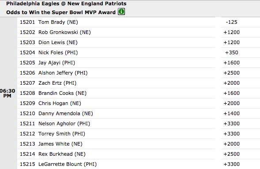Choose James White +2000 odds
This screenshot has width=260, height=169.
231,144
